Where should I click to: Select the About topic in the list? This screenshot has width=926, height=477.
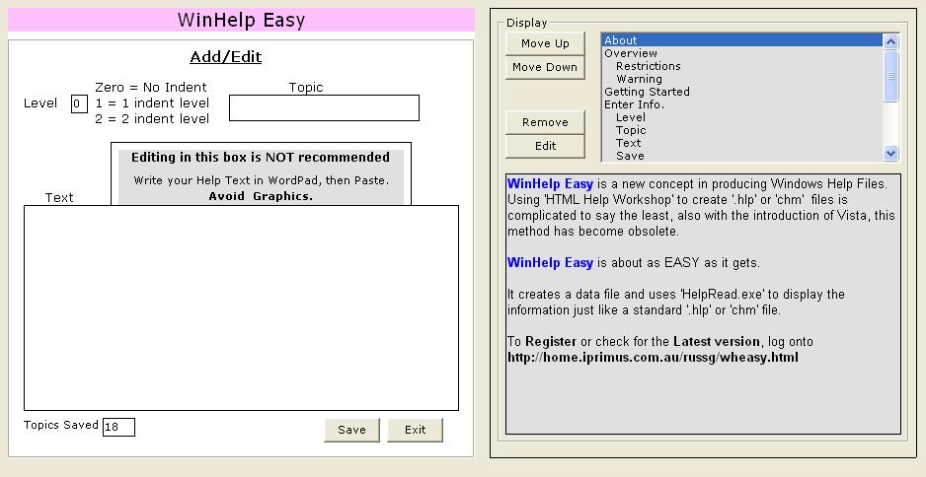point(742,40)
